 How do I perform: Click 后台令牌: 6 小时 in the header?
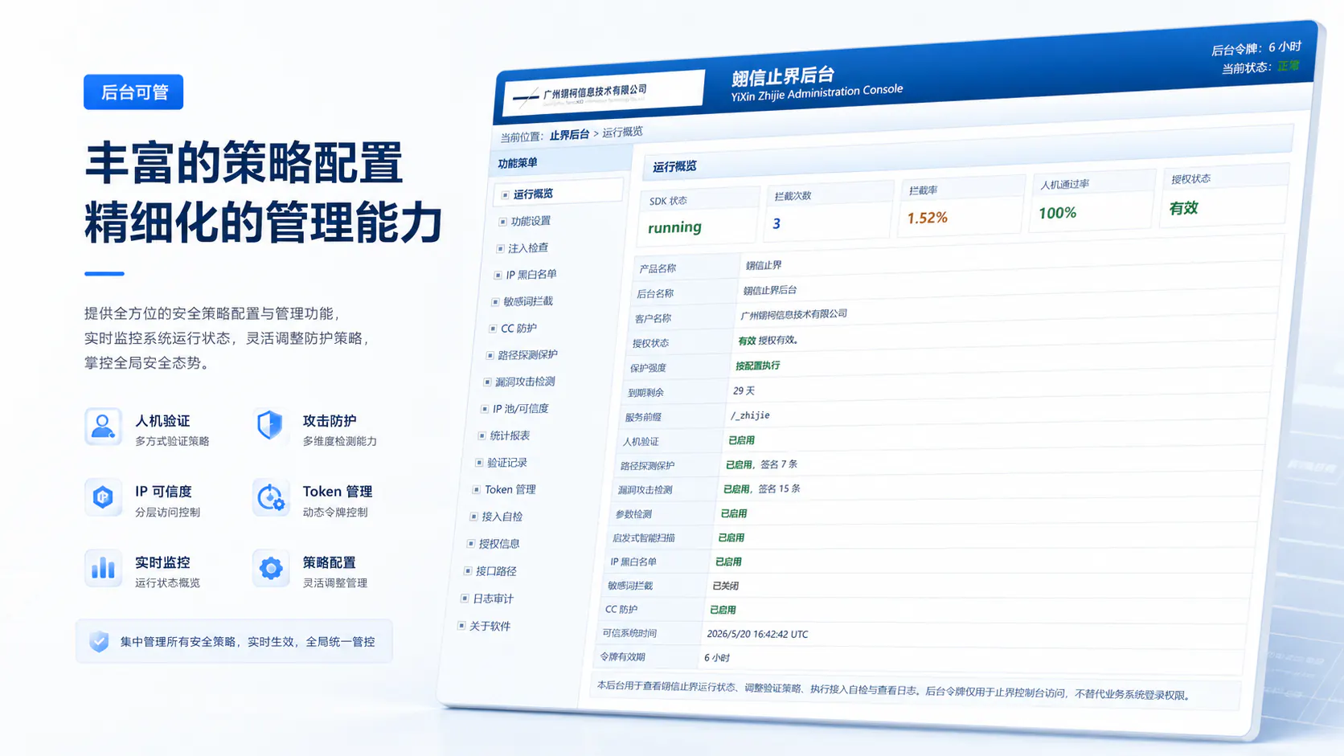tap(1256, 48)
